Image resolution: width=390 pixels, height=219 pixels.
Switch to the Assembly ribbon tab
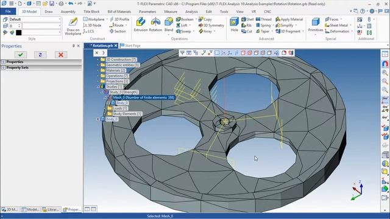[68, 12]
